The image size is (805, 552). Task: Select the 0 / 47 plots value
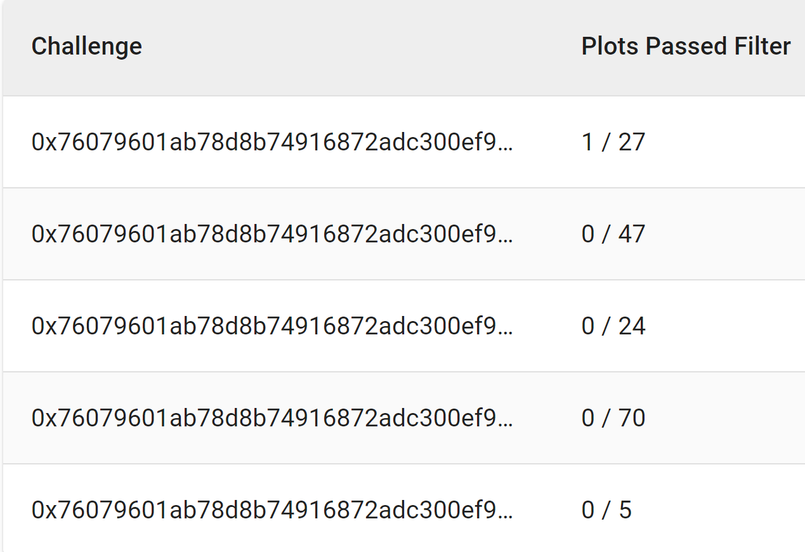click(613, 234)
